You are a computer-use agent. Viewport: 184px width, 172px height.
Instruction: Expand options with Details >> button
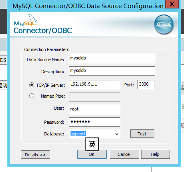[35, 155]
